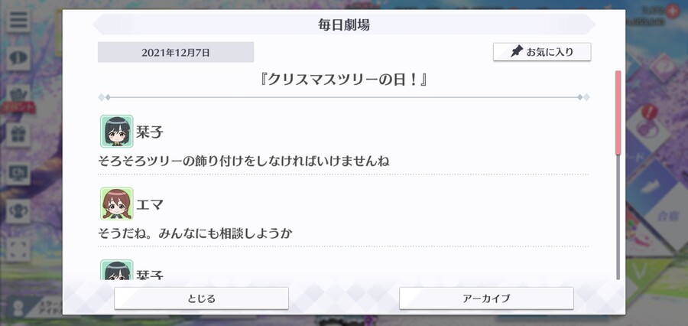Open the notification speech bubble icon
Screen dimensions: 688x326
click(x=18, y=58)
